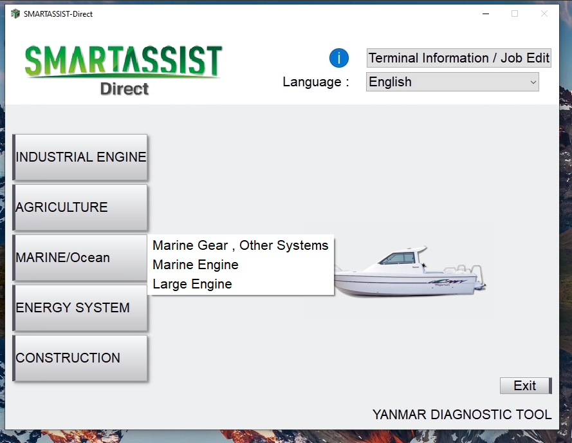The image size is (572, 443).
Task: Select the ENERGY SYSTEM category
Action: [x=80, y=307]
